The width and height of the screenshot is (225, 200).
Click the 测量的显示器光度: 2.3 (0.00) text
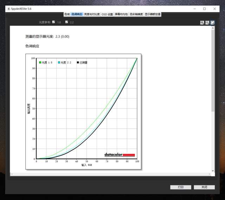[47, 37]
